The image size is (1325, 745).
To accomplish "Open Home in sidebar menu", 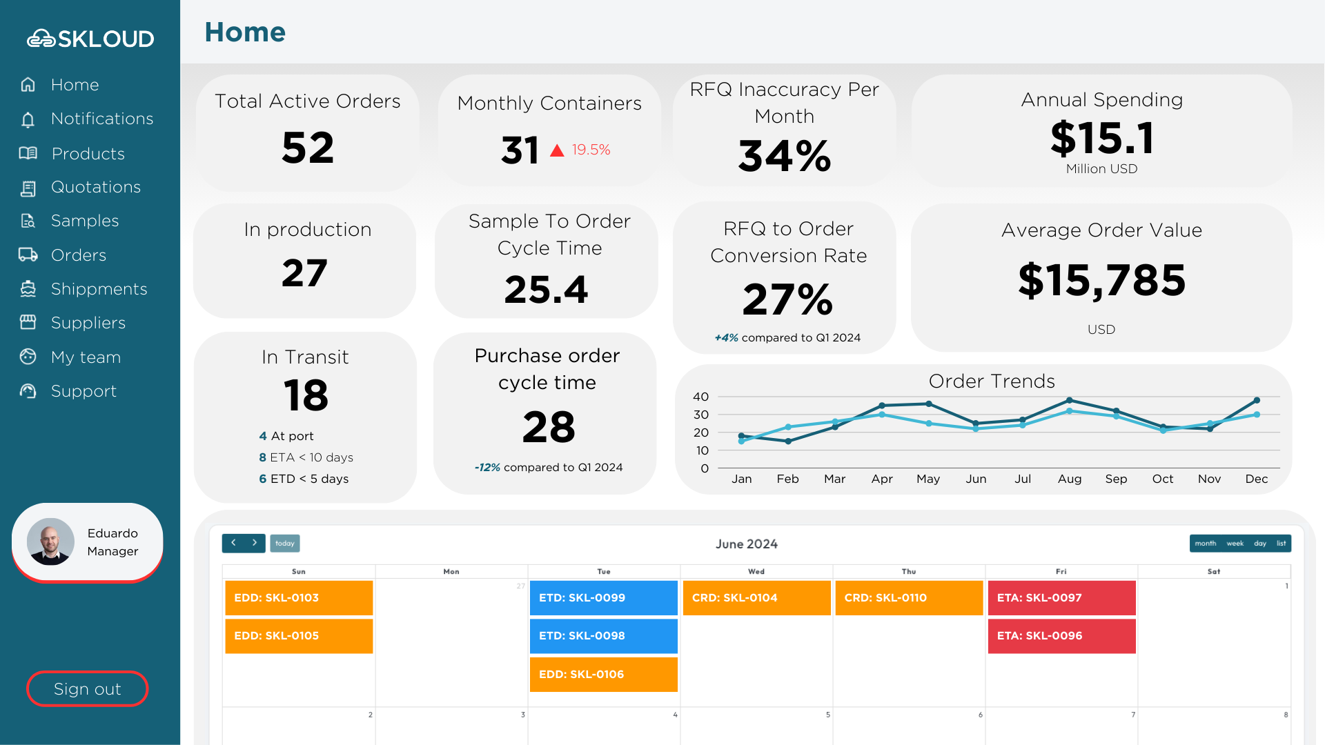I will (75, 85).
